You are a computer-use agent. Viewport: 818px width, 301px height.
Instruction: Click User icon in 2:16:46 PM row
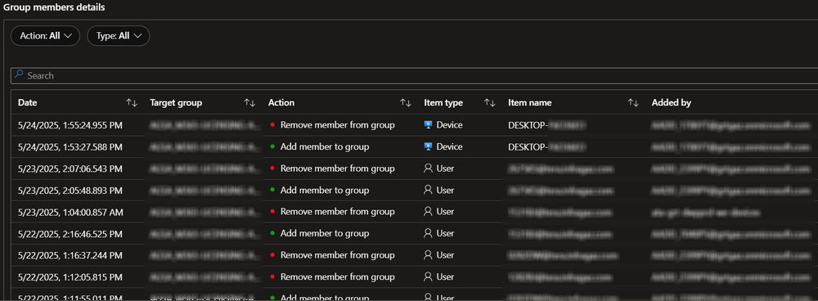(x=429, y=233)
